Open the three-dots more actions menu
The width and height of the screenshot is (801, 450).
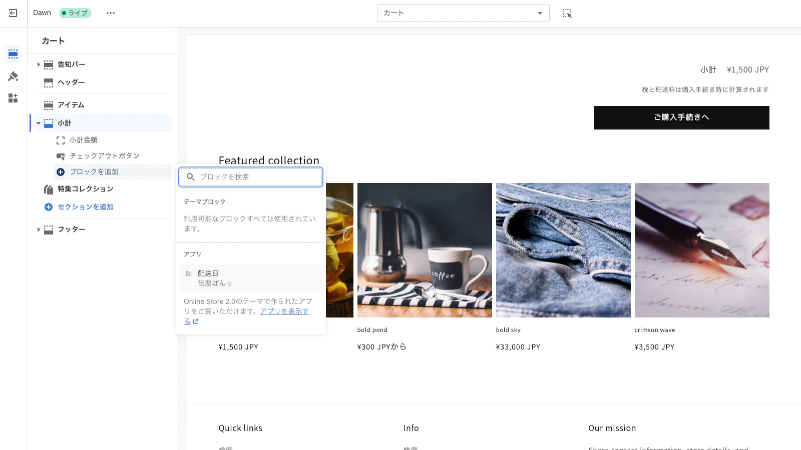[x=111, y=13]
